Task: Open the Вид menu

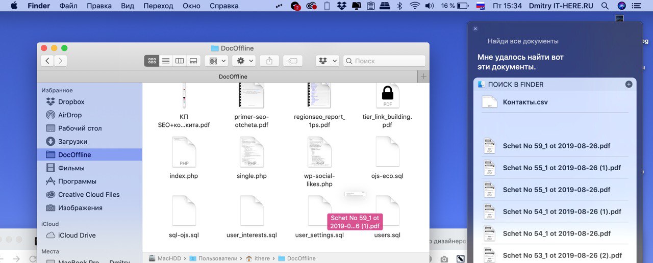Action: pyautogui.click(x=128, y=6)
